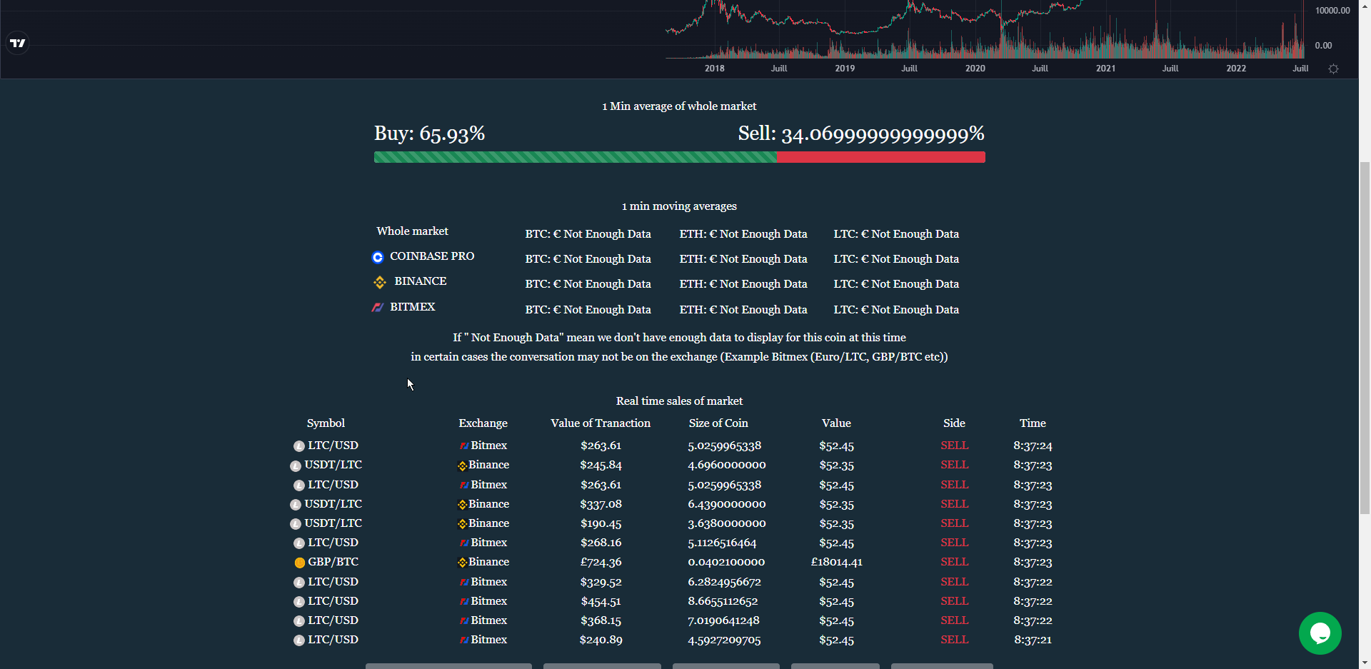Viewport: 1371px width, 669px height.
Task: Click the 2021 label on chart time axis
Action: [x=1105, y=69]
